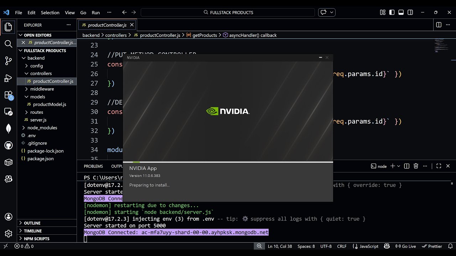
Task: Go back with the left arrow
Action: [x=124, y=12]
